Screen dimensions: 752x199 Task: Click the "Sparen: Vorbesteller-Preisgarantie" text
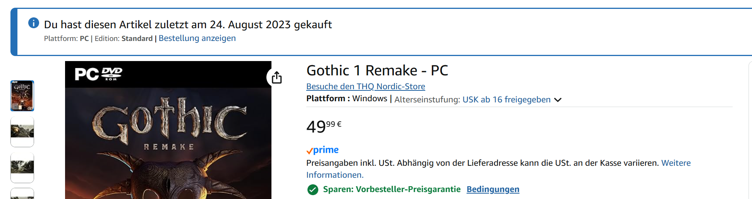pyautogui.click(x=391, y=189)
